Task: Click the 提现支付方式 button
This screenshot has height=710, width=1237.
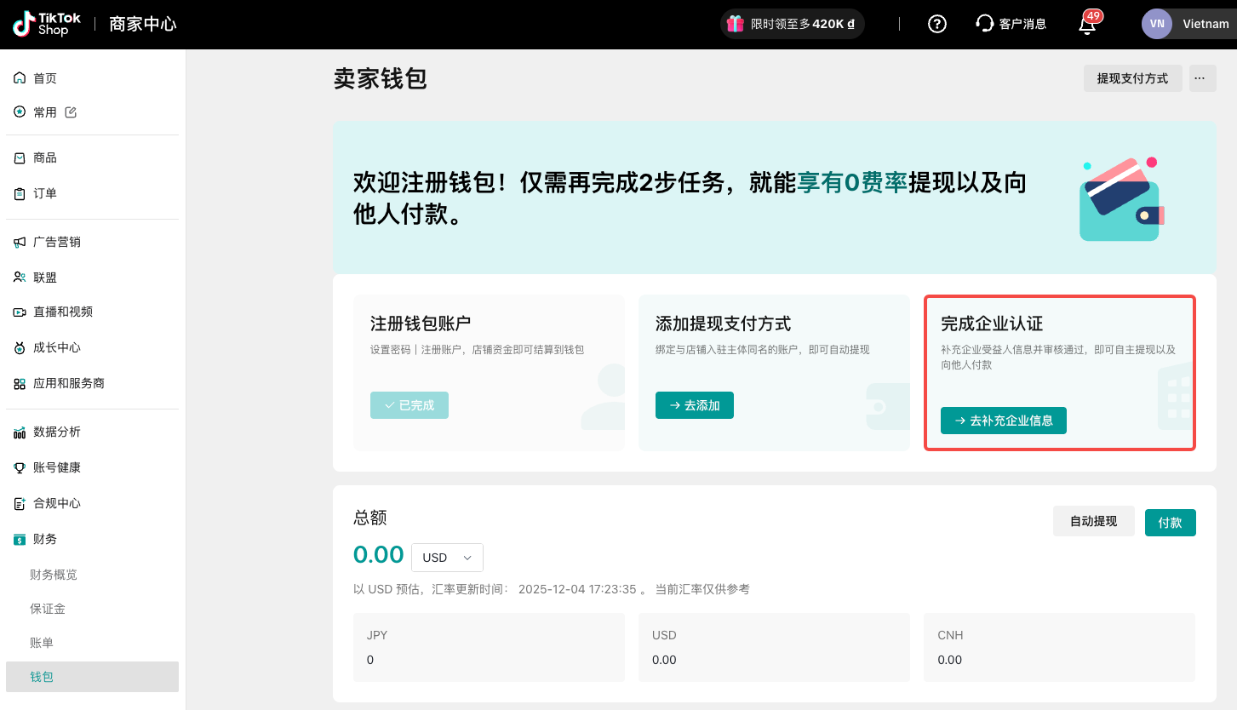Action: 1131,78
